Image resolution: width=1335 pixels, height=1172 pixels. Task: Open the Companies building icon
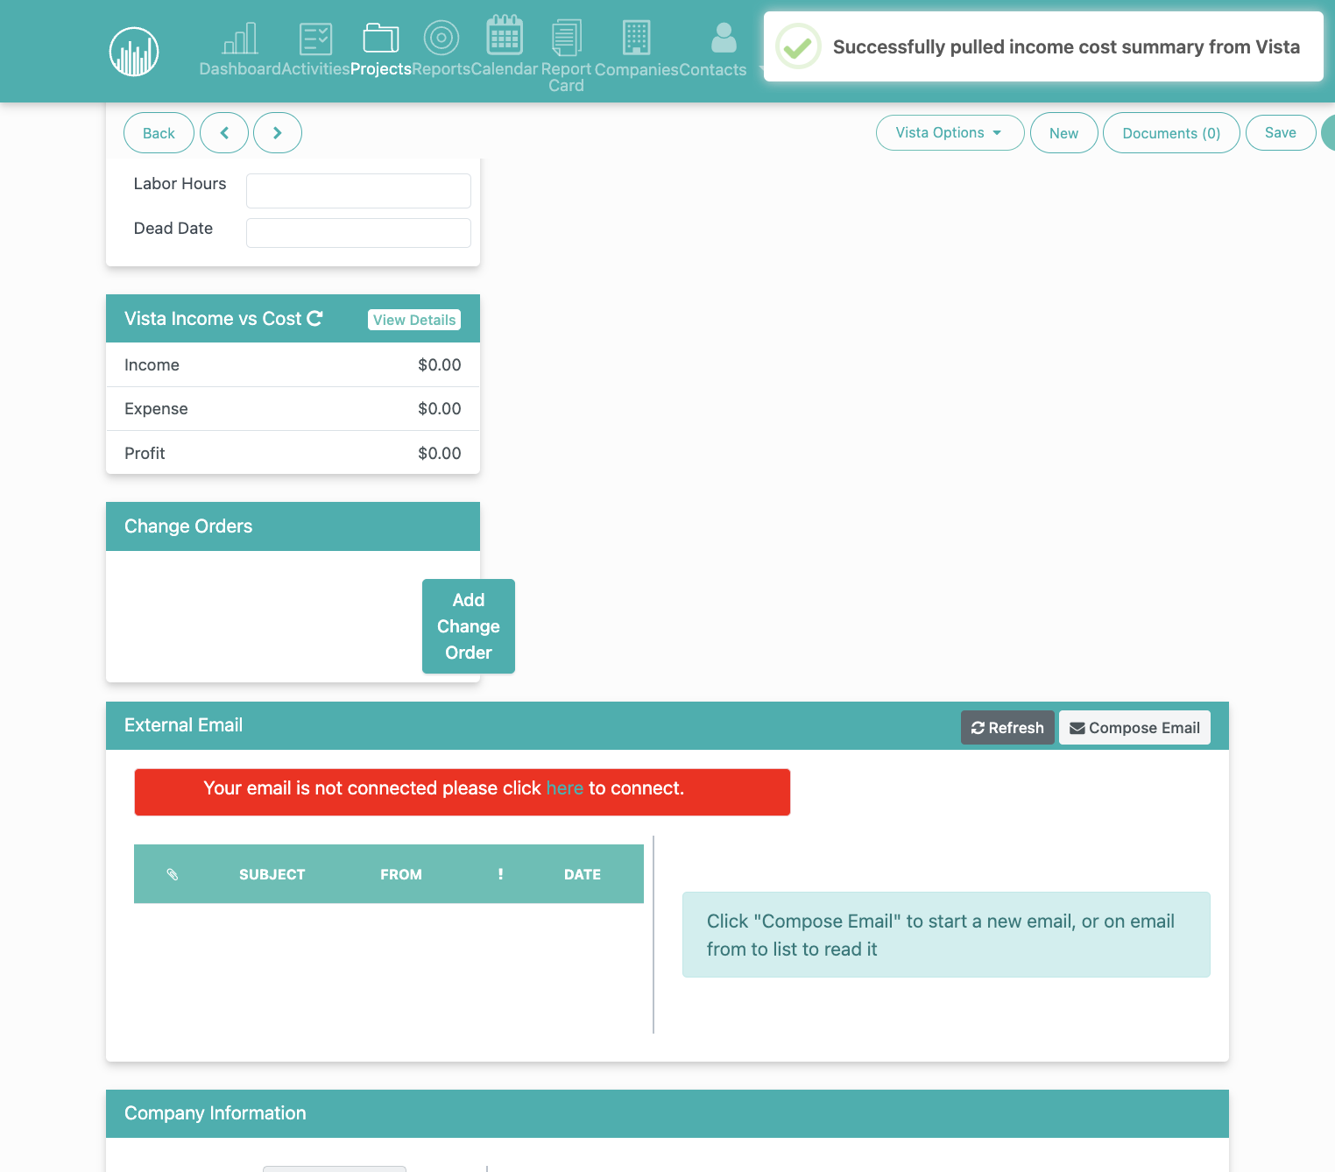[x=637, y=38]
